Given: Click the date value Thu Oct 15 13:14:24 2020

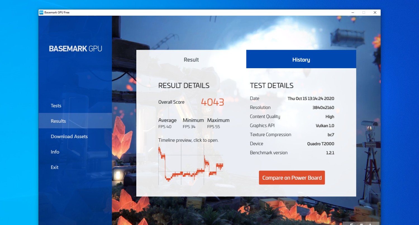Looking at the screenshot, I should click(311, 99).
